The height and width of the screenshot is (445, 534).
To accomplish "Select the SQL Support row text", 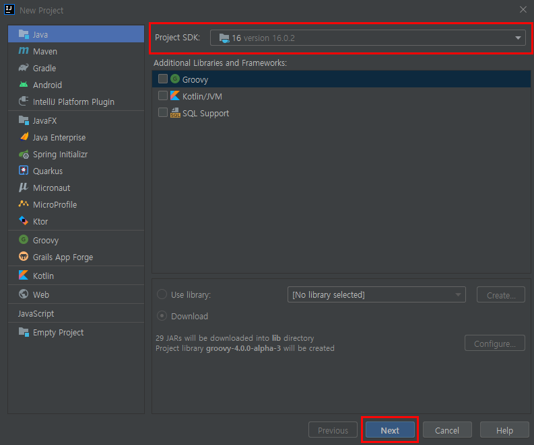I will [x=205, y=113].
